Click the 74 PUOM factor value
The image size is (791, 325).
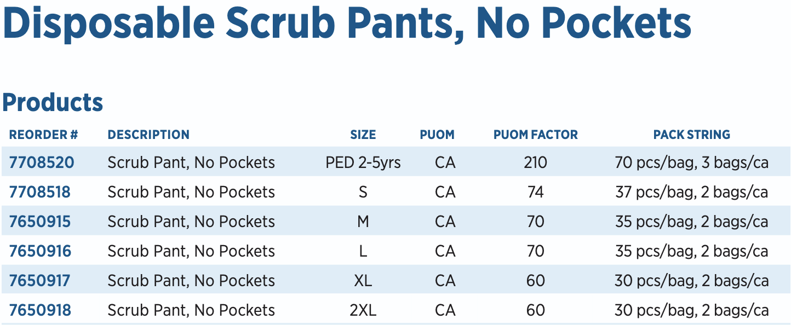[x=535, y=192]
